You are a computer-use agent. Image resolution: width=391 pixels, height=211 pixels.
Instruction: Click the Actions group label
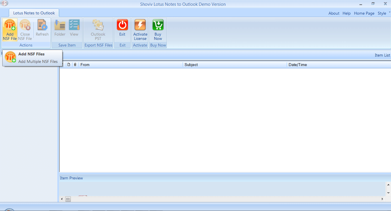[x=26, y=45]
